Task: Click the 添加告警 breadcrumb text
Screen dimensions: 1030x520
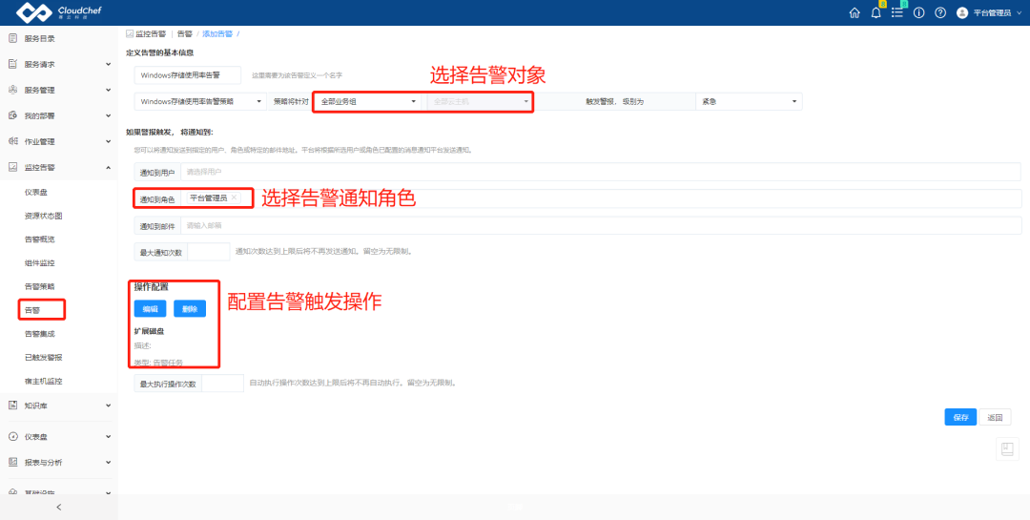Action: 217,32
